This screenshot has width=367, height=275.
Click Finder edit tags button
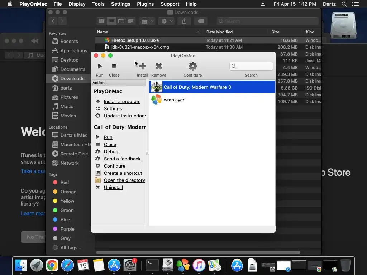click(x=201, y=21)
